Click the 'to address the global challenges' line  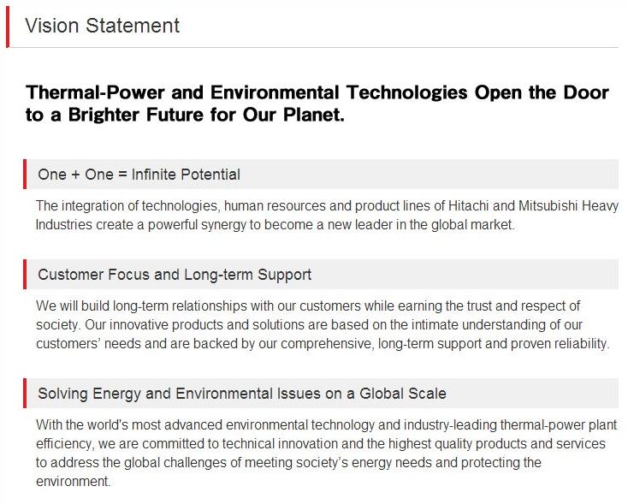[x=288, y=462]
